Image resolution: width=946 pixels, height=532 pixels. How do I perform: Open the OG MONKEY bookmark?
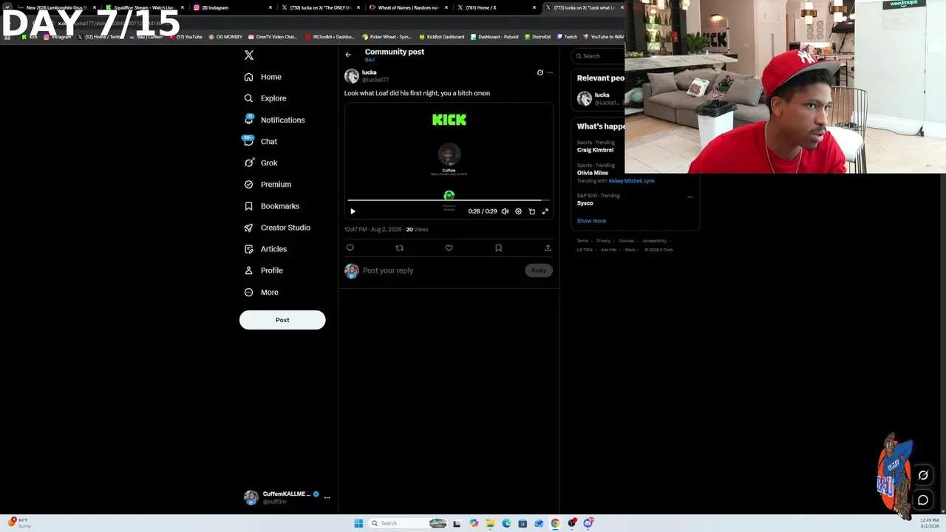tap(225, 37)
